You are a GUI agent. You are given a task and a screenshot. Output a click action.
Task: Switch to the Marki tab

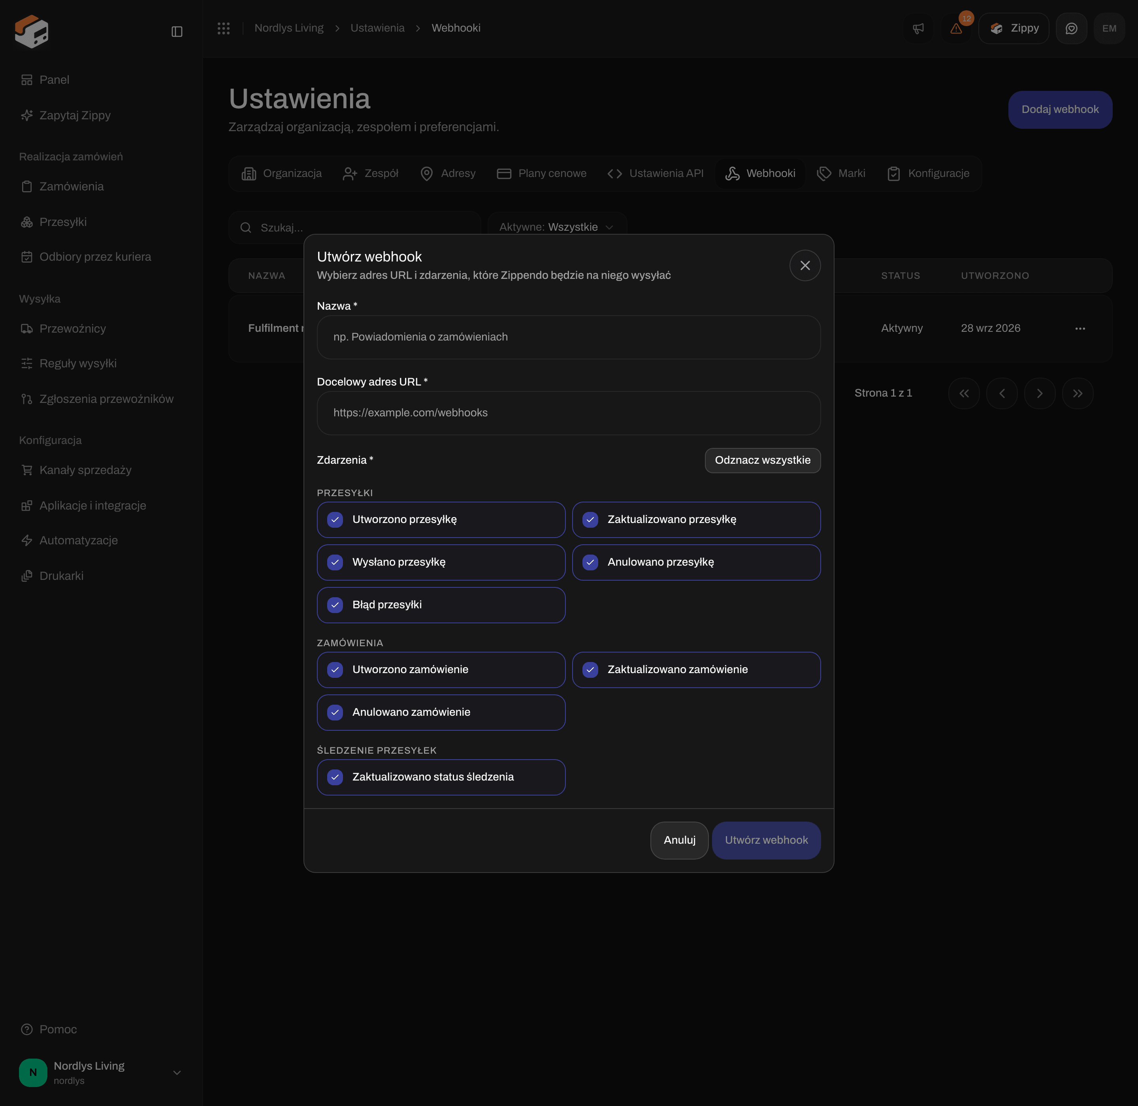tap(841, 174)
